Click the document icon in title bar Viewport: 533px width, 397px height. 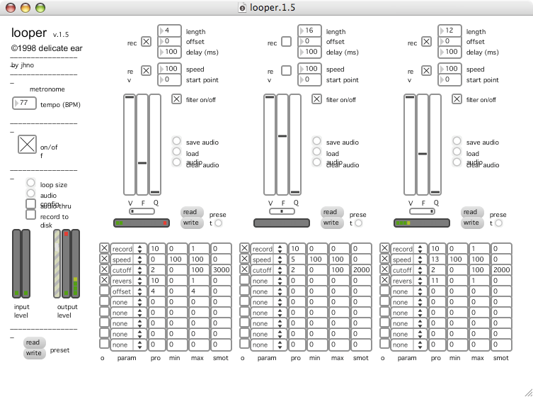(242, 8)
